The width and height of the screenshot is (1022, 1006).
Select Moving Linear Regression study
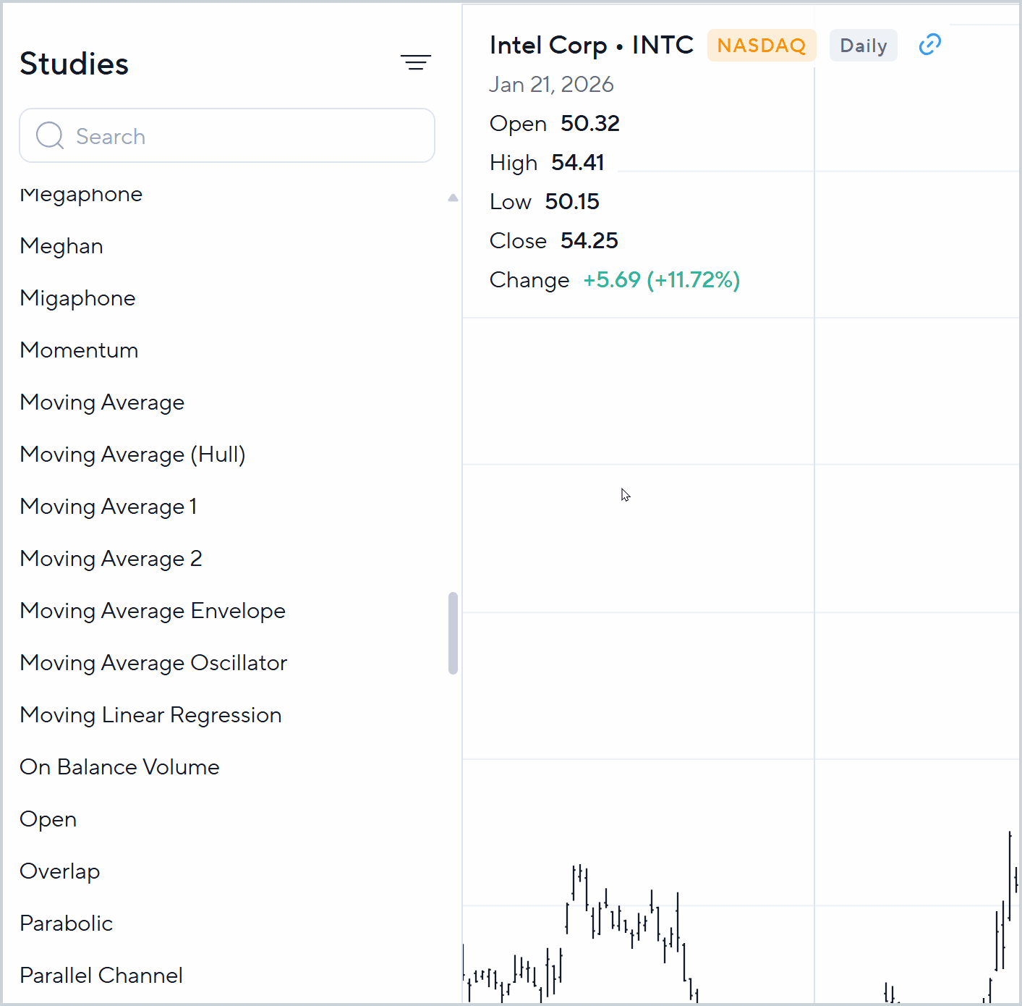click(150, 715)
